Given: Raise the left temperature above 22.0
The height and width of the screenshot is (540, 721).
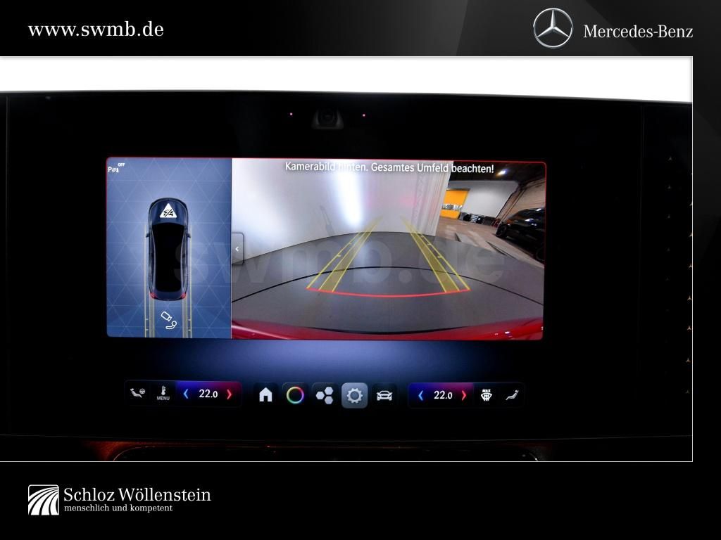Looking at the screenshot, I should point(229,394).
